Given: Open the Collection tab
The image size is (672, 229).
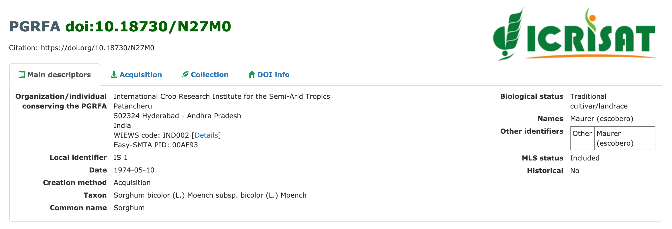Looking at the screenshot, I should click(209, 75).
